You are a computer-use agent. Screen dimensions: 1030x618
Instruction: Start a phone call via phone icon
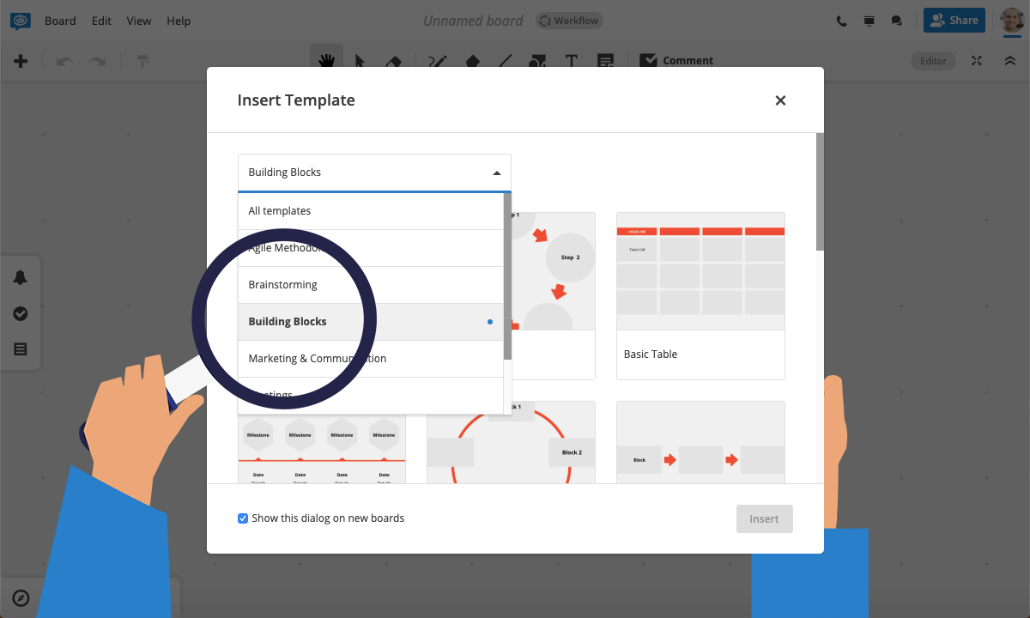[842, 21]
